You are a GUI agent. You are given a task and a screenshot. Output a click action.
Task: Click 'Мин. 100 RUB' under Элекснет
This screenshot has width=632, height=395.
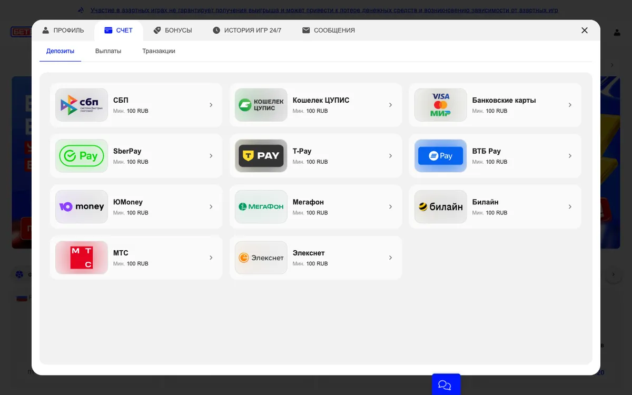click(x=310, y=263)
